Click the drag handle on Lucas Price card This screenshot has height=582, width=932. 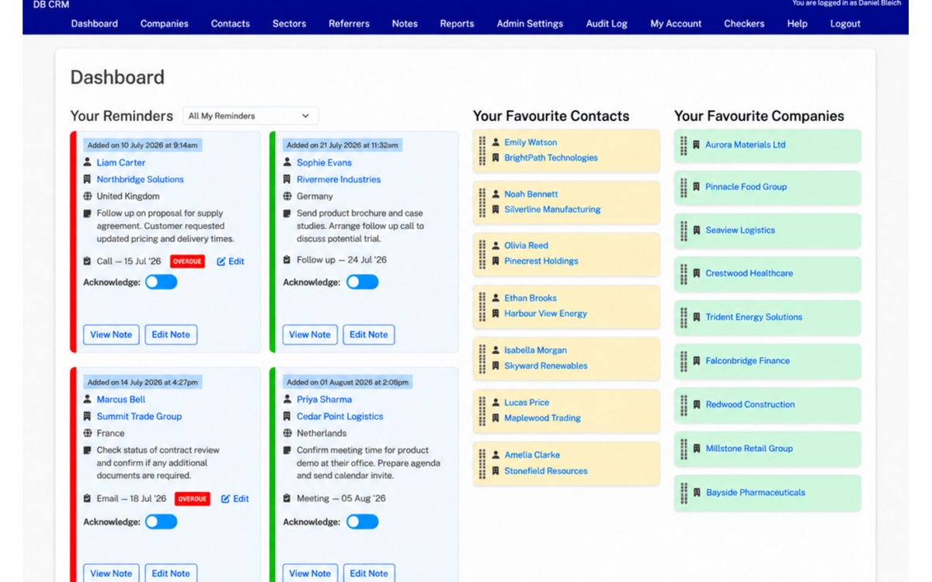[x=482, y=410]
